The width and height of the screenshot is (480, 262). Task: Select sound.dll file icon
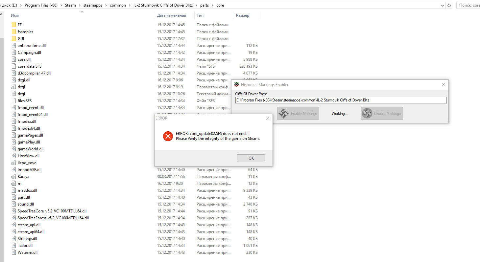point(13,204)
